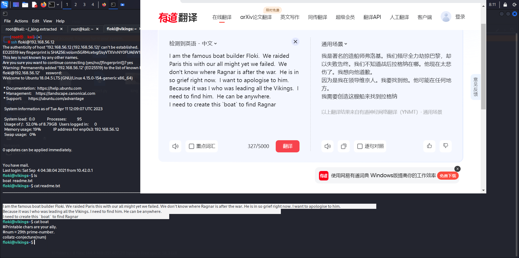Select floki@vikings: ~ terminal tab
This screenshot has width=519, height=258.
[x=122, y=29]
